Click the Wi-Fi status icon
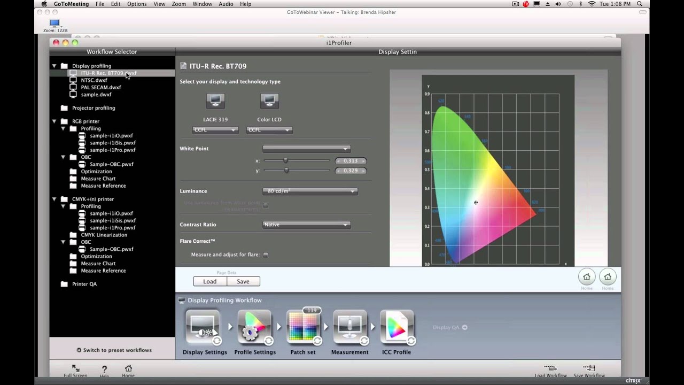The height and width of the screenshot is (385, 684). click(592, 4)
